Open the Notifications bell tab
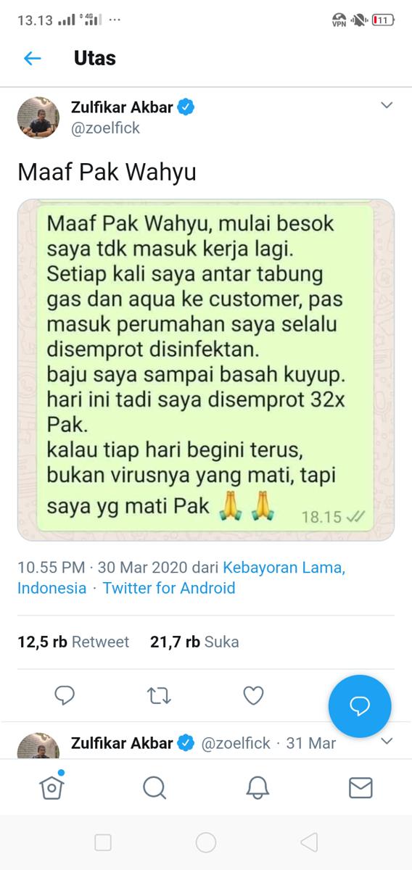Image resolution: width=412 pixels, height=870 pixels. point(257,787)
